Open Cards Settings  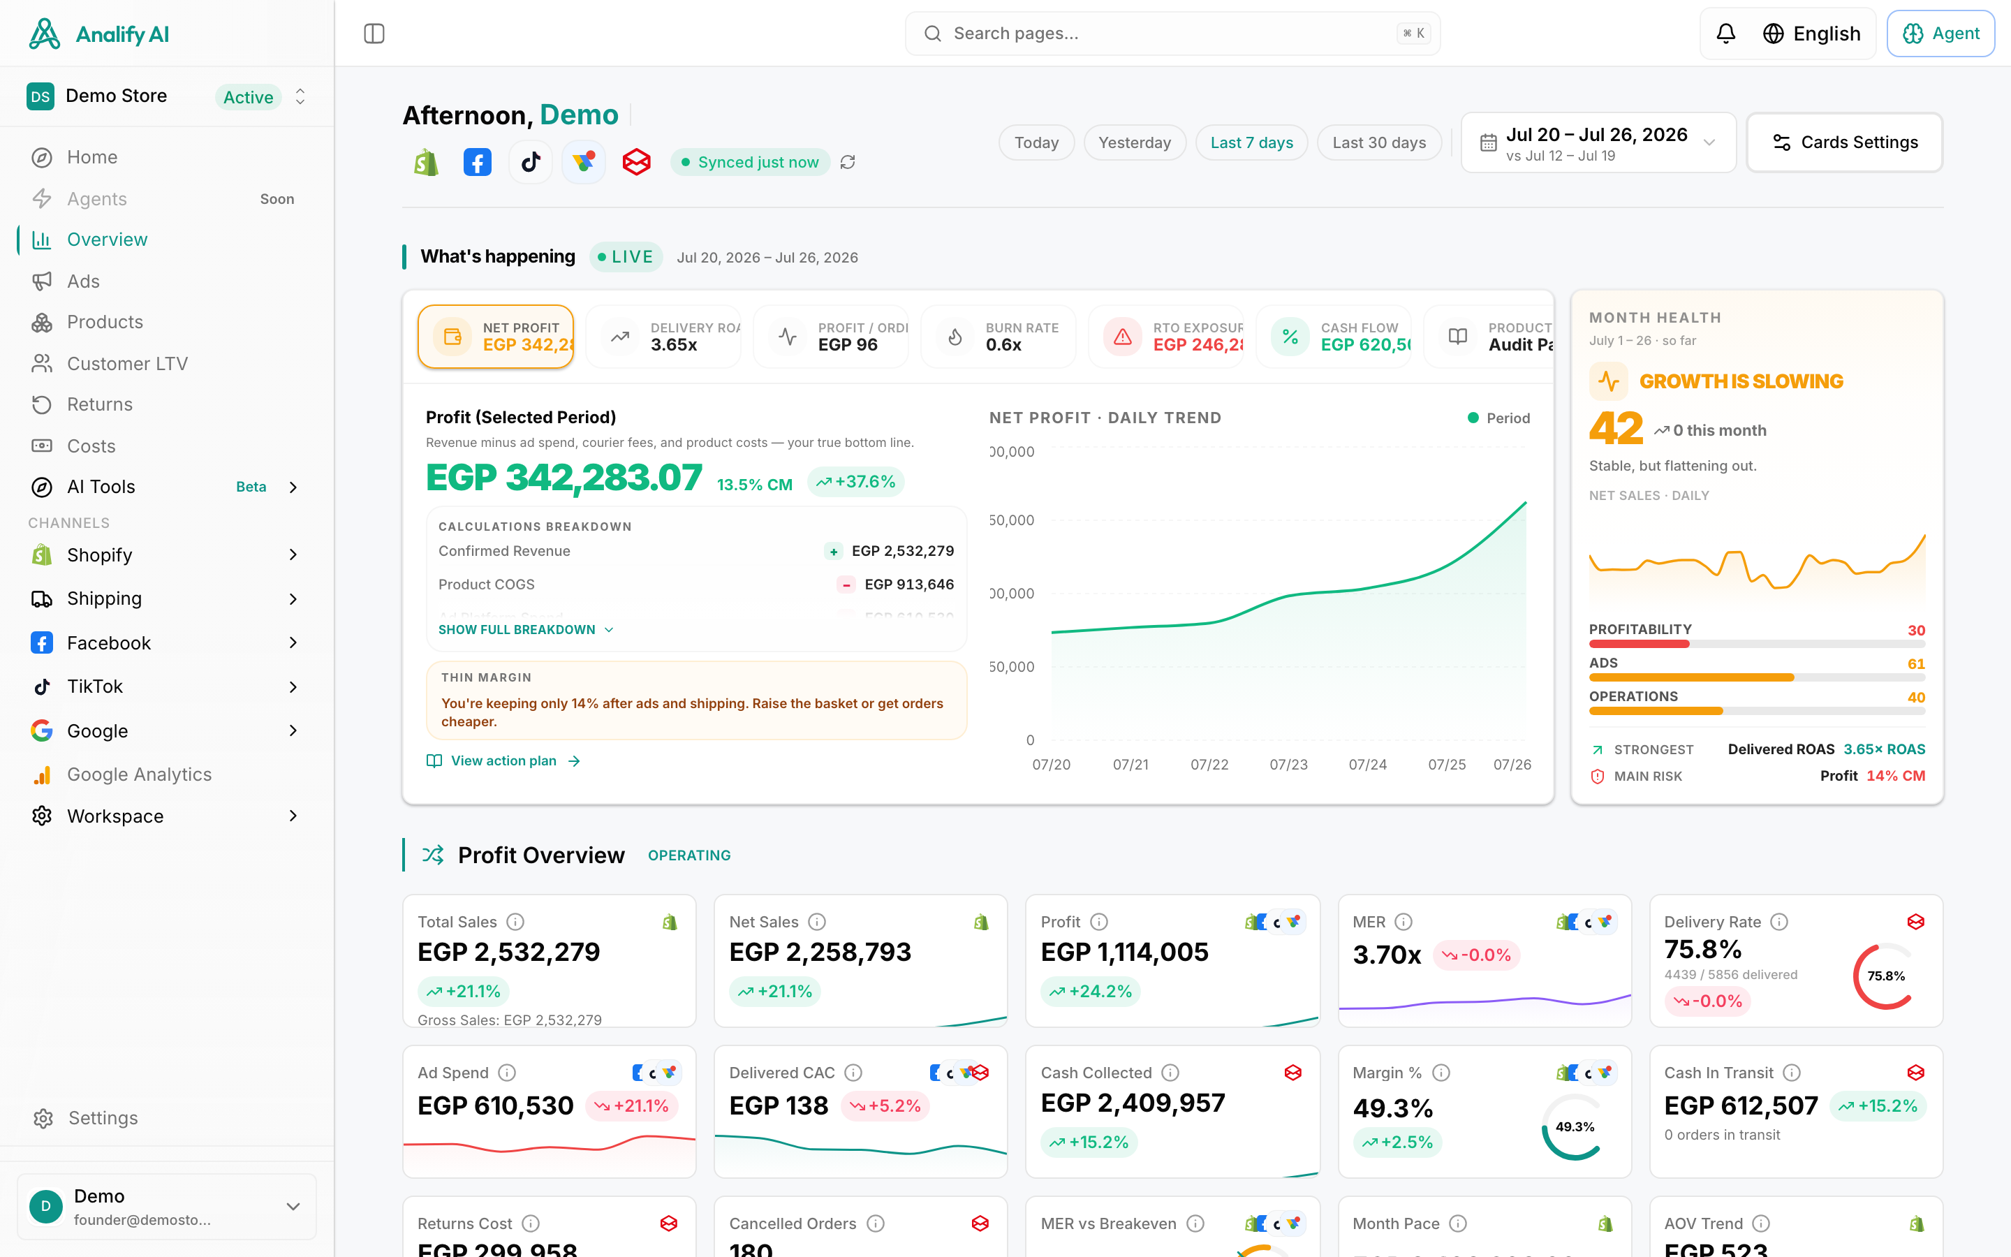coord(1844,142)
